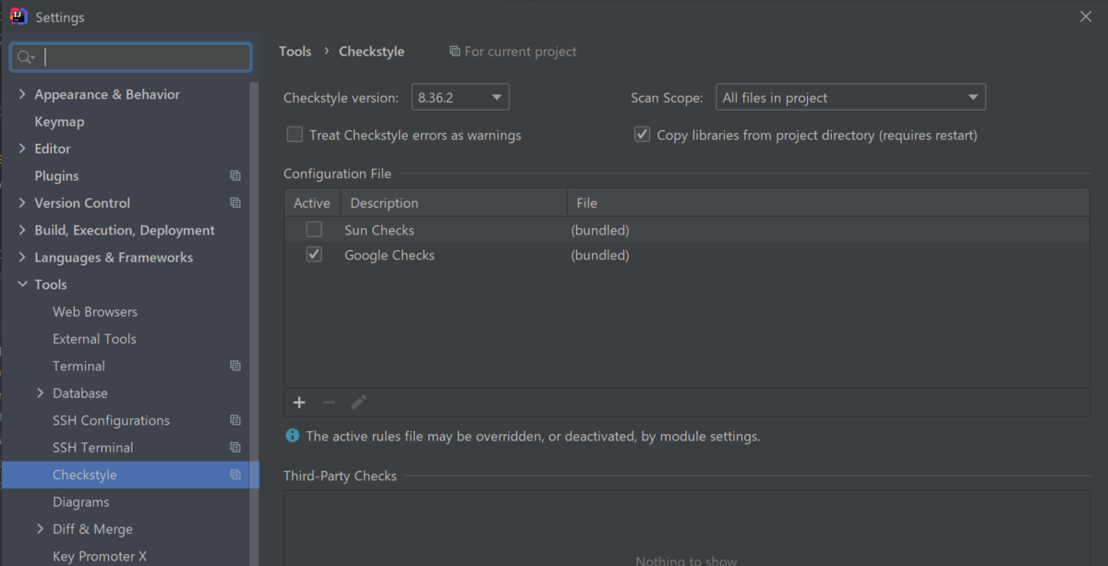Add a configuration file with plus icon
Screen dimensions: 1108x566
[299, 403]
